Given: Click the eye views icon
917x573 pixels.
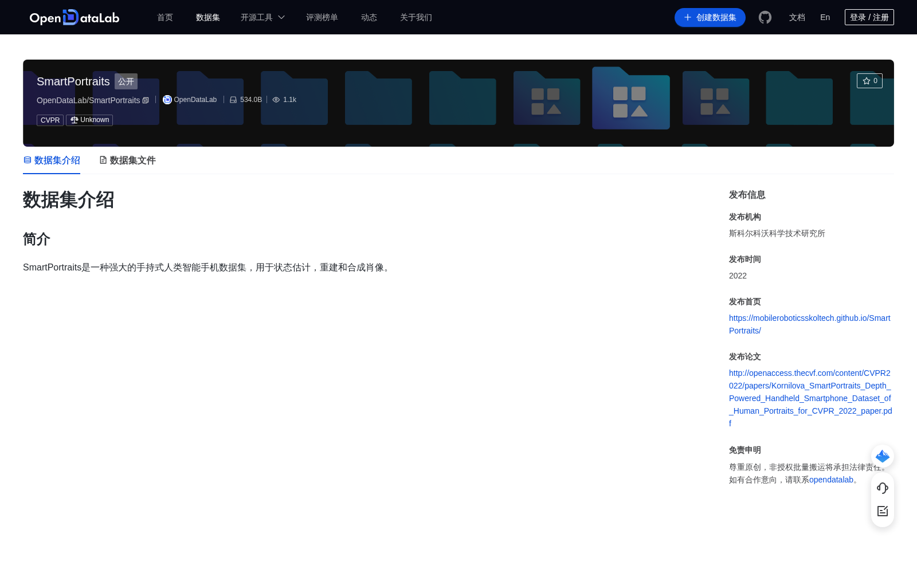Looking at the screenshot, I should pos(276,100).
